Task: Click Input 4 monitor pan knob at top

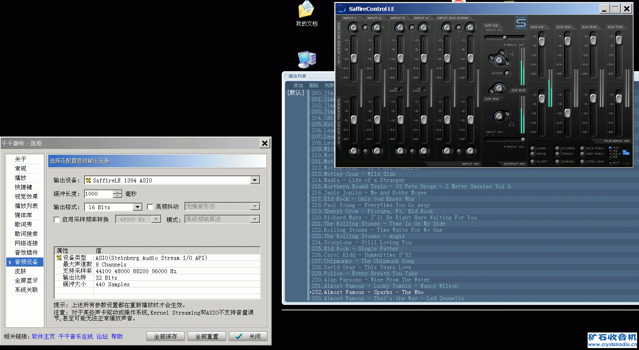Action: 423,27
